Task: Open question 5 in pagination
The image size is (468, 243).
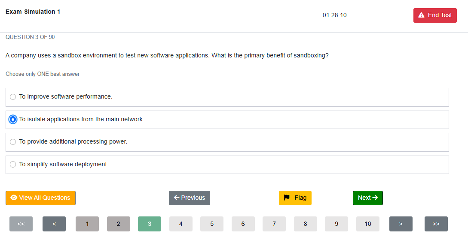Action: click(x=212, y=224)
